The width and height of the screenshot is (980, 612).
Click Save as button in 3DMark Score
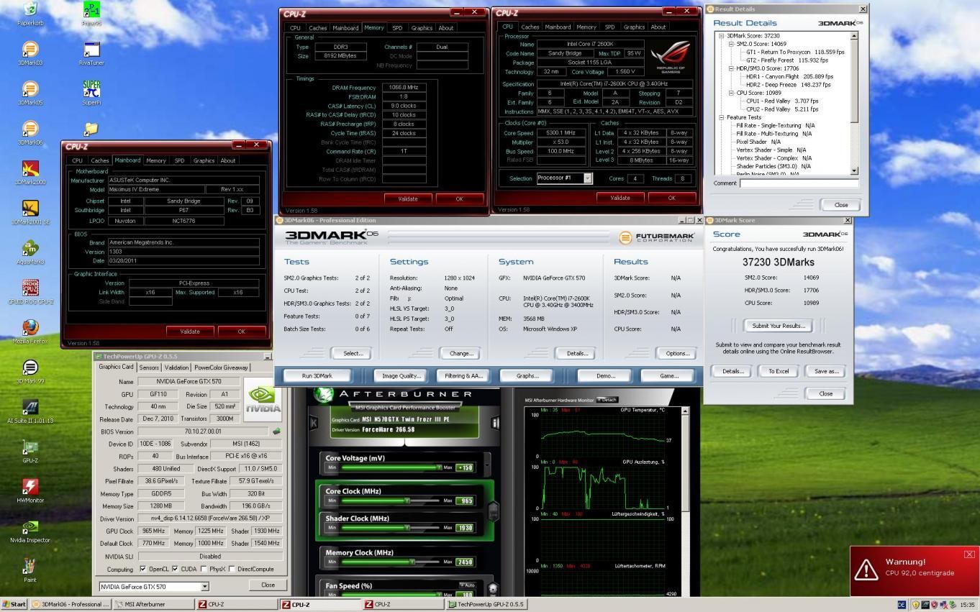pyautogui.click(x=825, y=371)
